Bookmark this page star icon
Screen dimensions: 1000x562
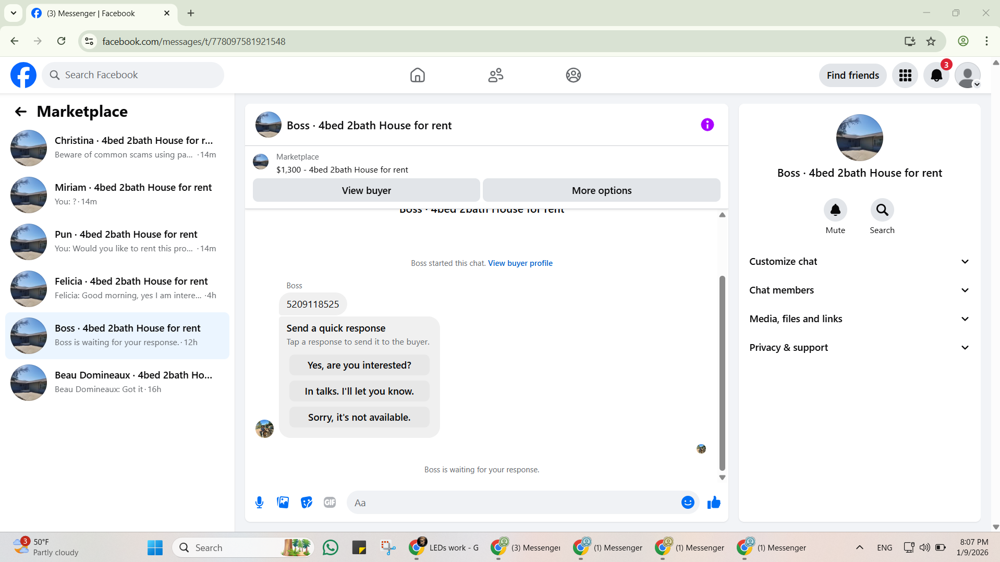point(931,41)
